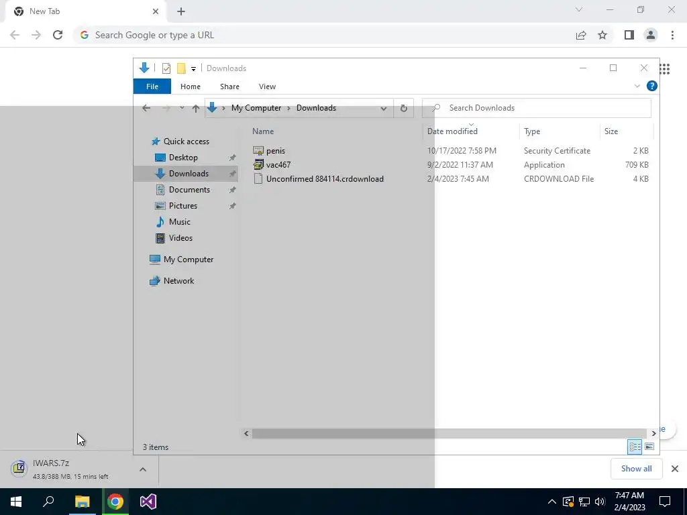Click the Search Downloads field
This screenshot has height=515, width=687.
(537, 108)
